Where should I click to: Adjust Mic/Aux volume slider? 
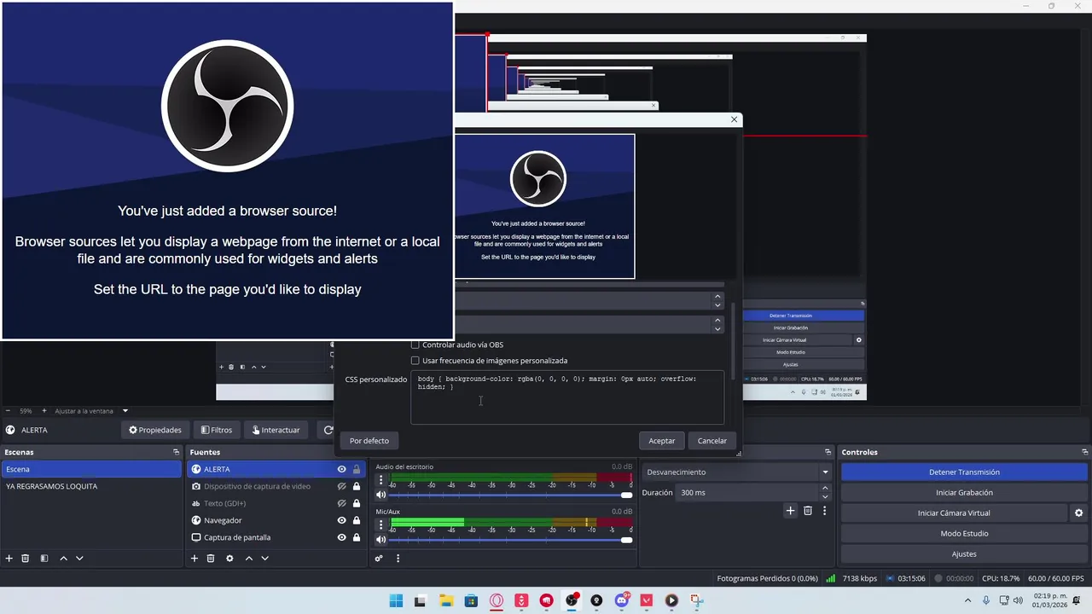511,540
